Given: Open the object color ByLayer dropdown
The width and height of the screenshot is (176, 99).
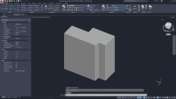Looking at the screenshot, I should point(117,5).
